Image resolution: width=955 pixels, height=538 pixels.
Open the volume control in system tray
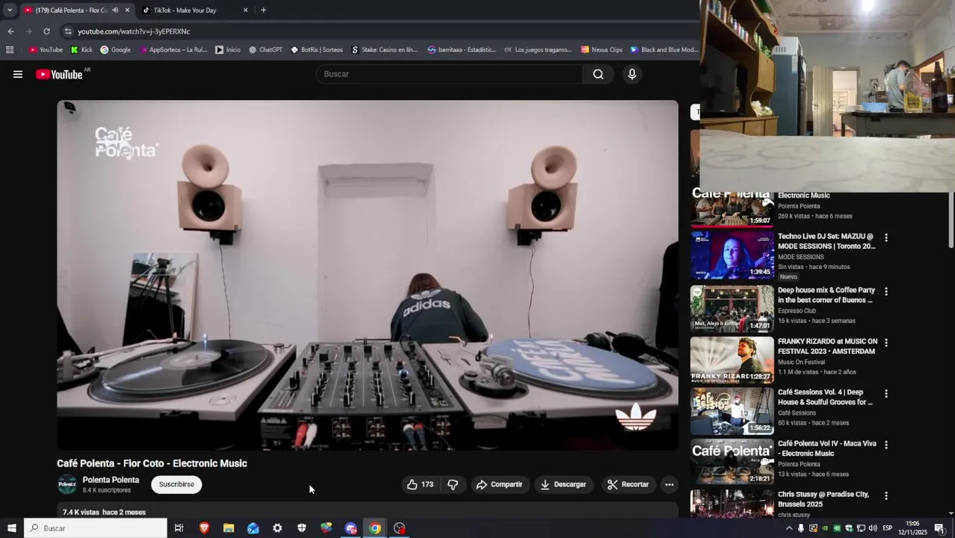point(872,528)
